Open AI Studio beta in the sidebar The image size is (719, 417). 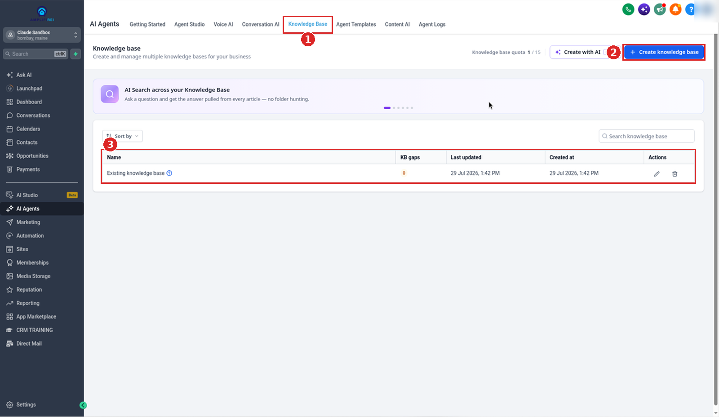point(42,195)
